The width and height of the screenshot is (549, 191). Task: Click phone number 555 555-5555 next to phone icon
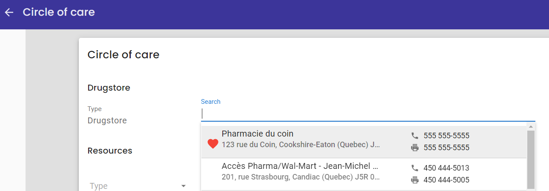click(446, 136)
